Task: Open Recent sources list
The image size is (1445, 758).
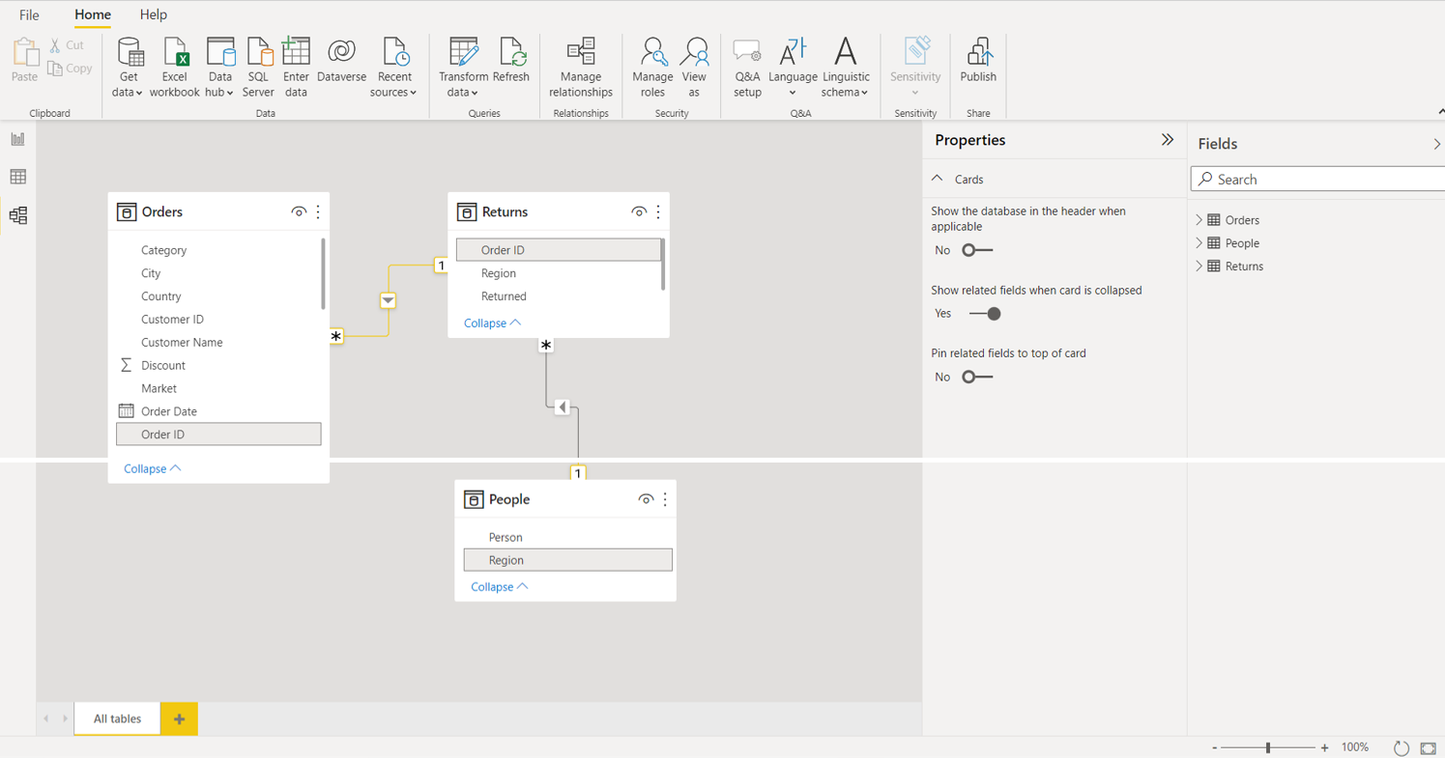Action: point(393,68)
